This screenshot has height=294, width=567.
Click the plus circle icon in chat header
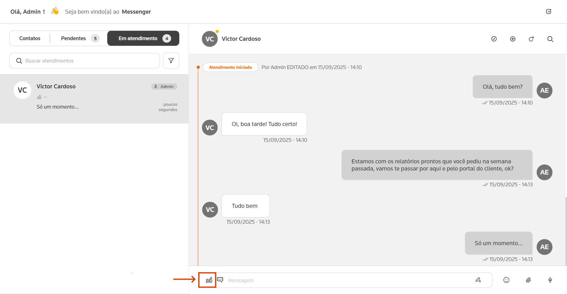(513, 39)
